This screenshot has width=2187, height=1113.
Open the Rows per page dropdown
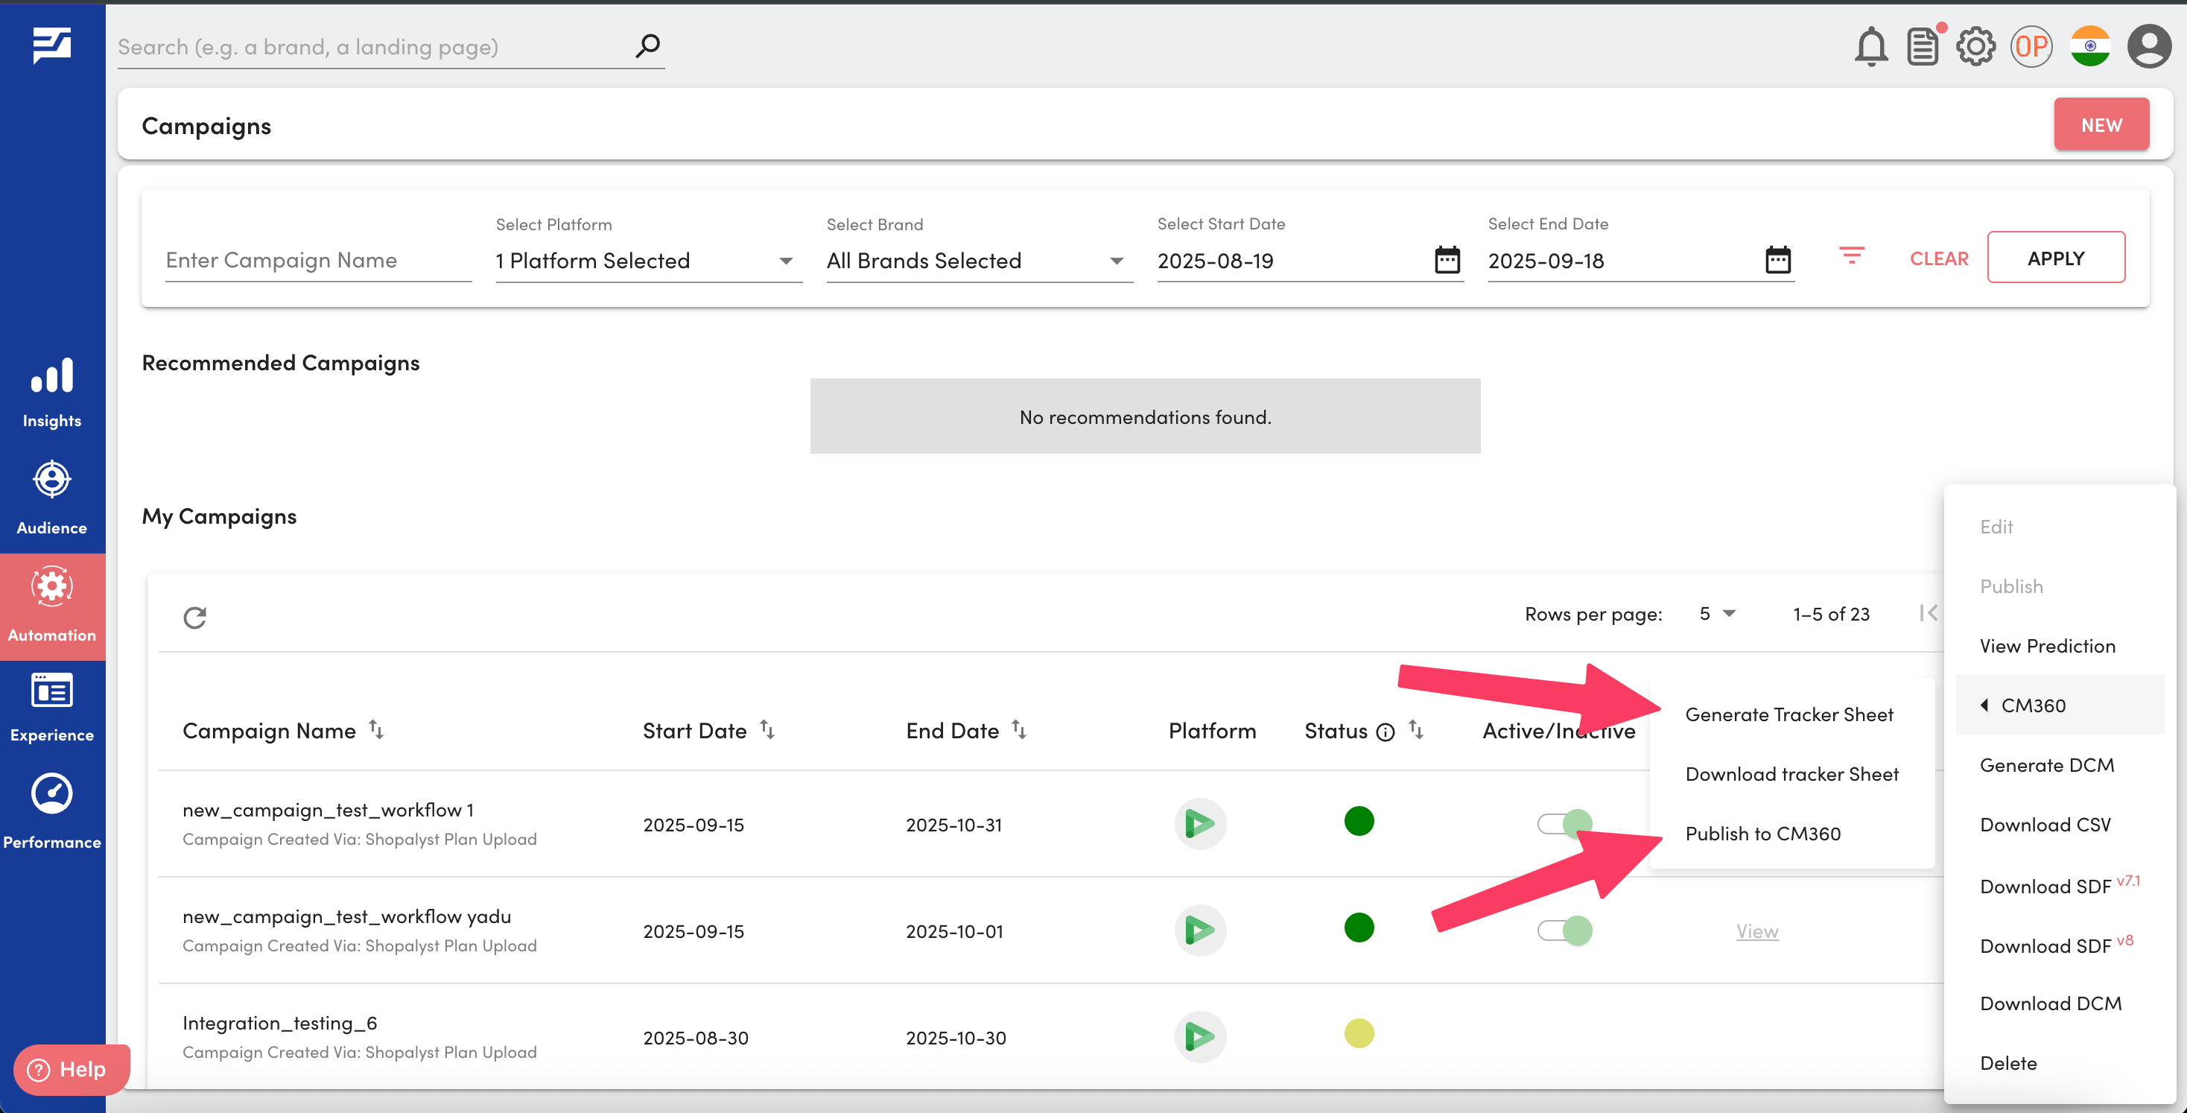[x=1717, y=613]
